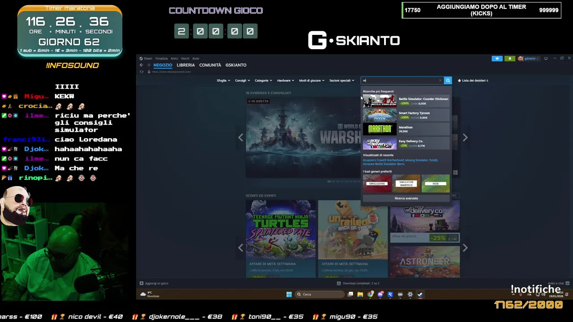This screenshot has width=573, height=322.
Task: Open the Visualizza menu
Action: (x=162, y=59)
